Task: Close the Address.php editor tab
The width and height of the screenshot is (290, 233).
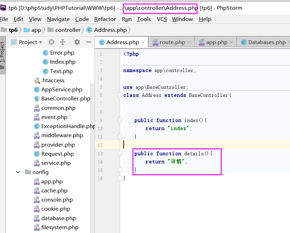Action: (x=144, y=42)
